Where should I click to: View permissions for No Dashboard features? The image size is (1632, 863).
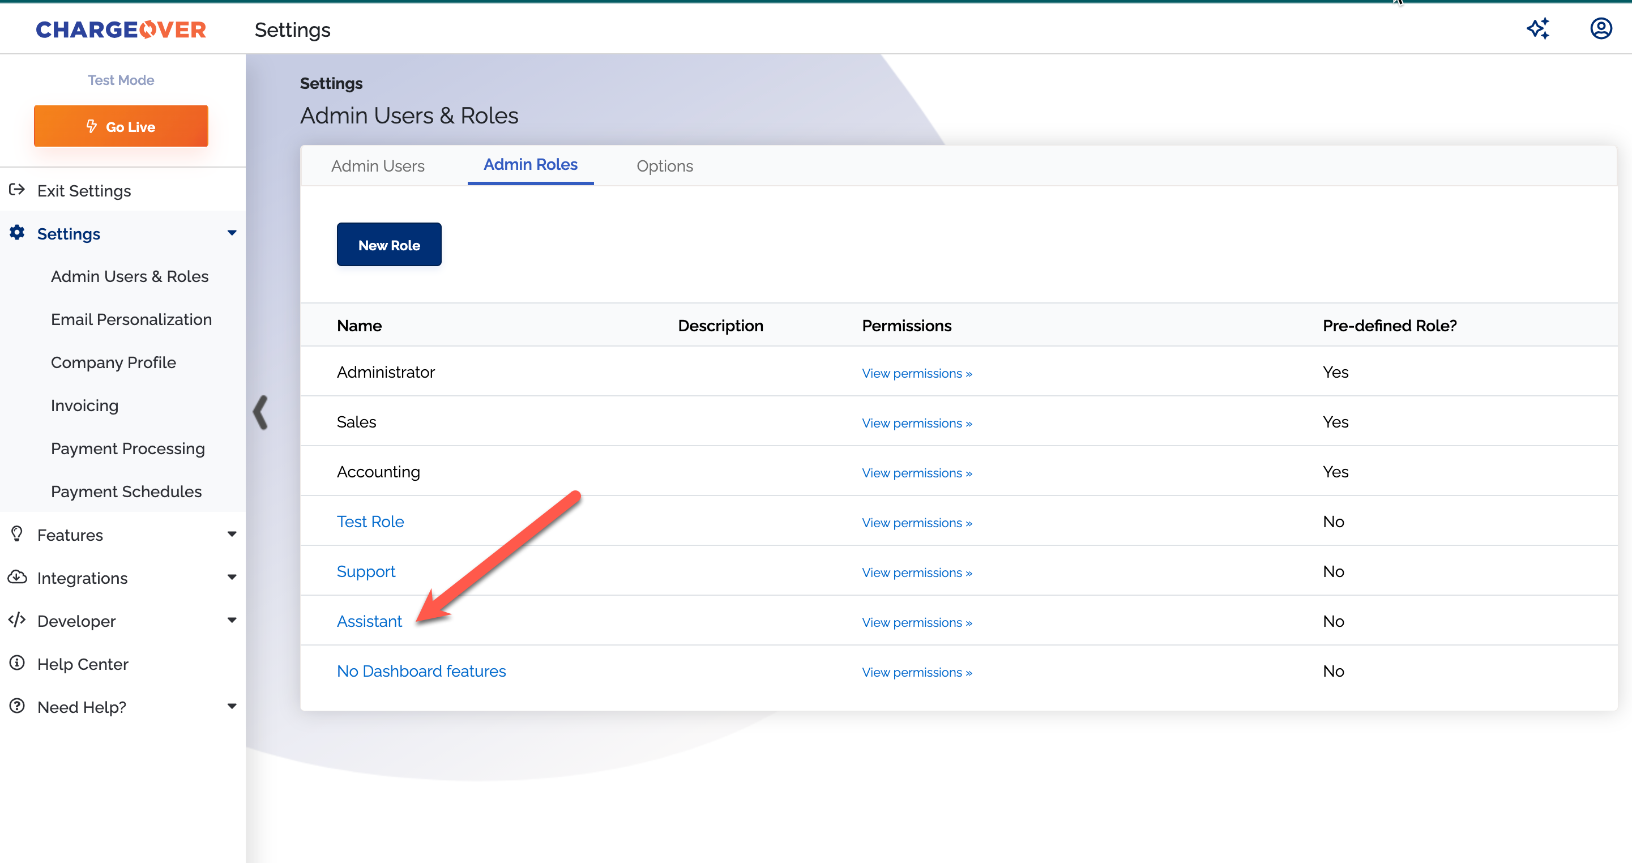pos(917,672)
